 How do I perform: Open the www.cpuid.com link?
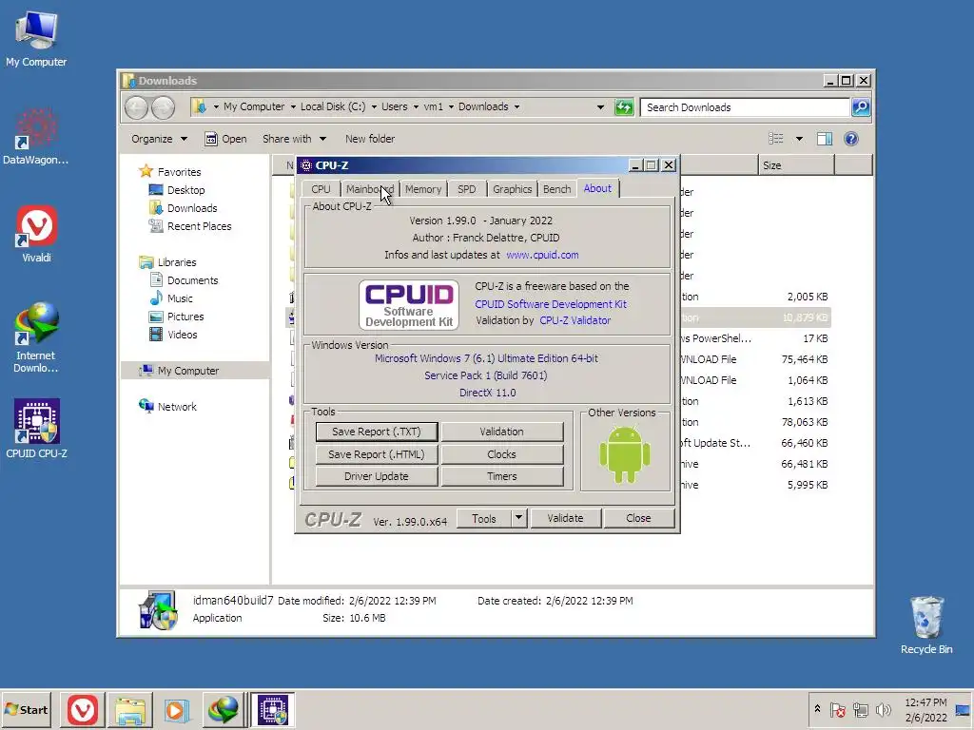[542, 255]
